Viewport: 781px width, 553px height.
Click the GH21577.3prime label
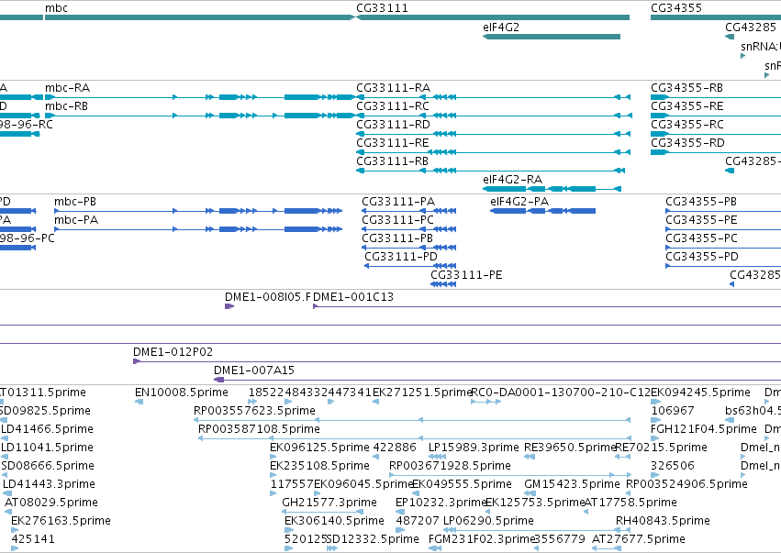[x=329, y=503]
